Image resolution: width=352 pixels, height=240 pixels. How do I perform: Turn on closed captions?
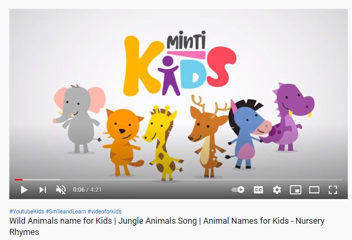(x=258, y=190)
